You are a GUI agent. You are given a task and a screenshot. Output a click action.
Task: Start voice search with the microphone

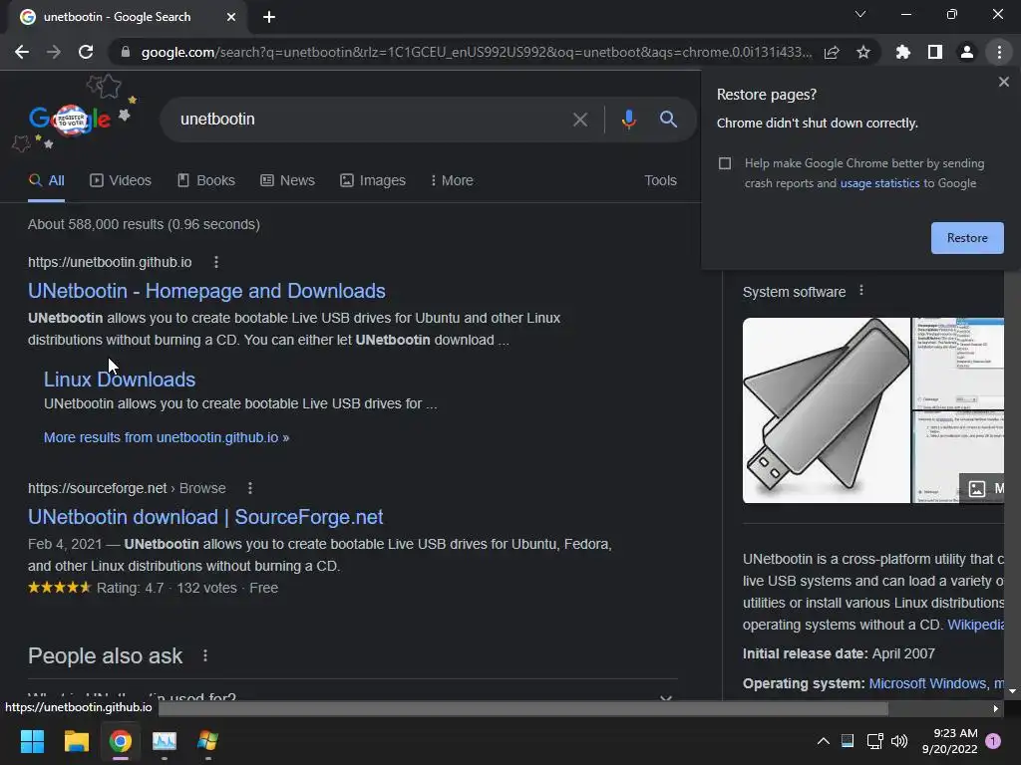628,120
